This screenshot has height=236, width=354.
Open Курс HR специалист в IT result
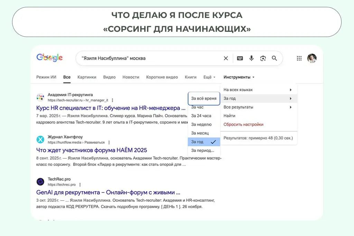click(111, 108)
